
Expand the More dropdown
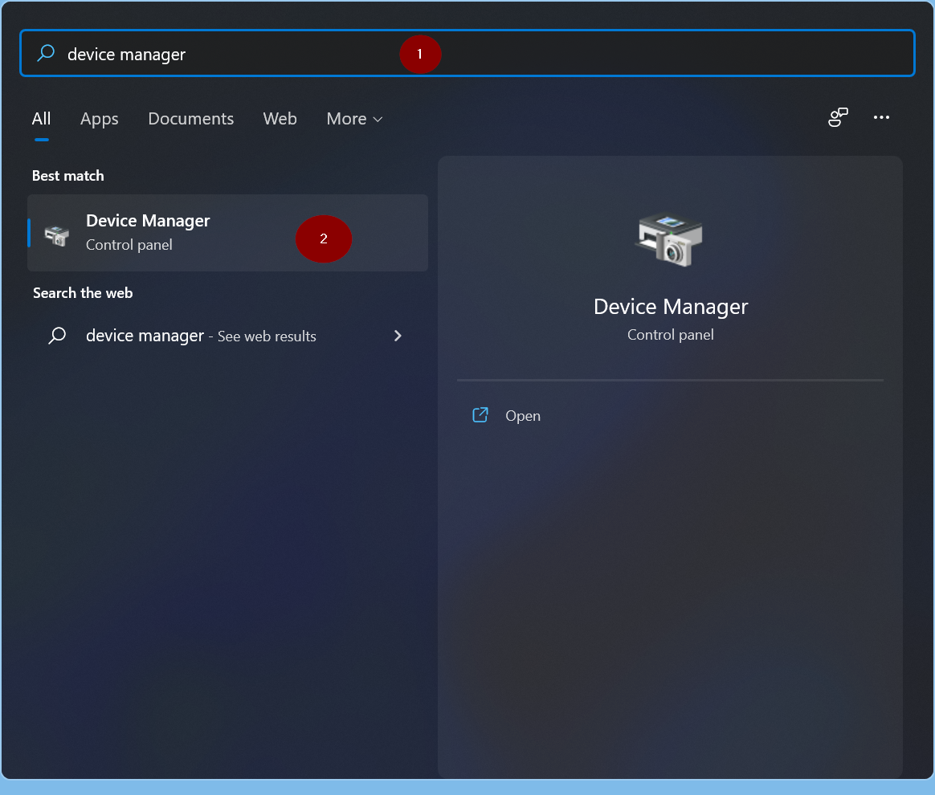(354, 119)
